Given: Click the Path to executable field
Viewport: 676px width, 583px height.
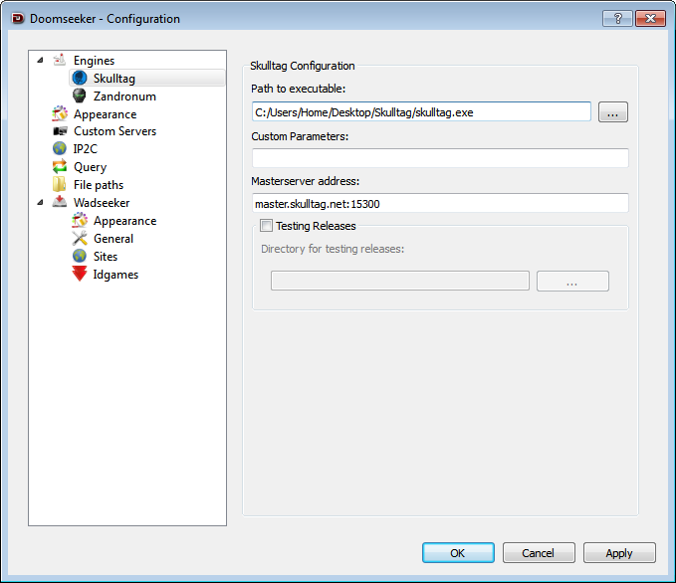Looking at the screenshot, I should coord(421,112).
